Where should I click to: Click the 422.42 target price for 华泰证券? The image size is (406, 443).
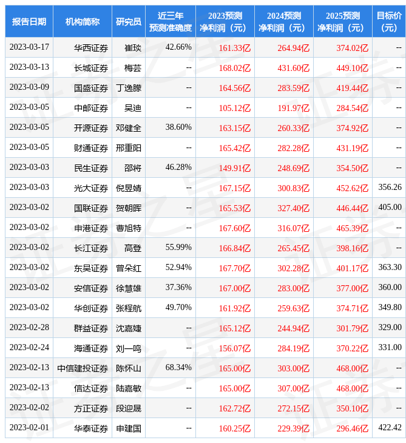[x=389, y=428]
